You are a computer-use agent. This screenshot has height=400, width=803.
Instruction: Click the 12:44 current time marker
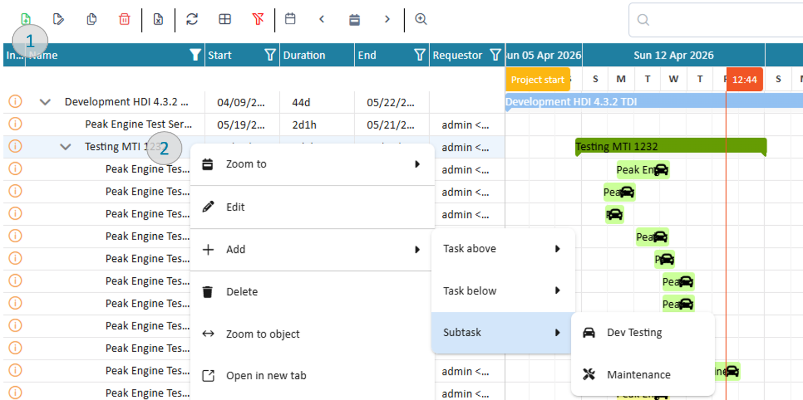[x=745, y=80]
